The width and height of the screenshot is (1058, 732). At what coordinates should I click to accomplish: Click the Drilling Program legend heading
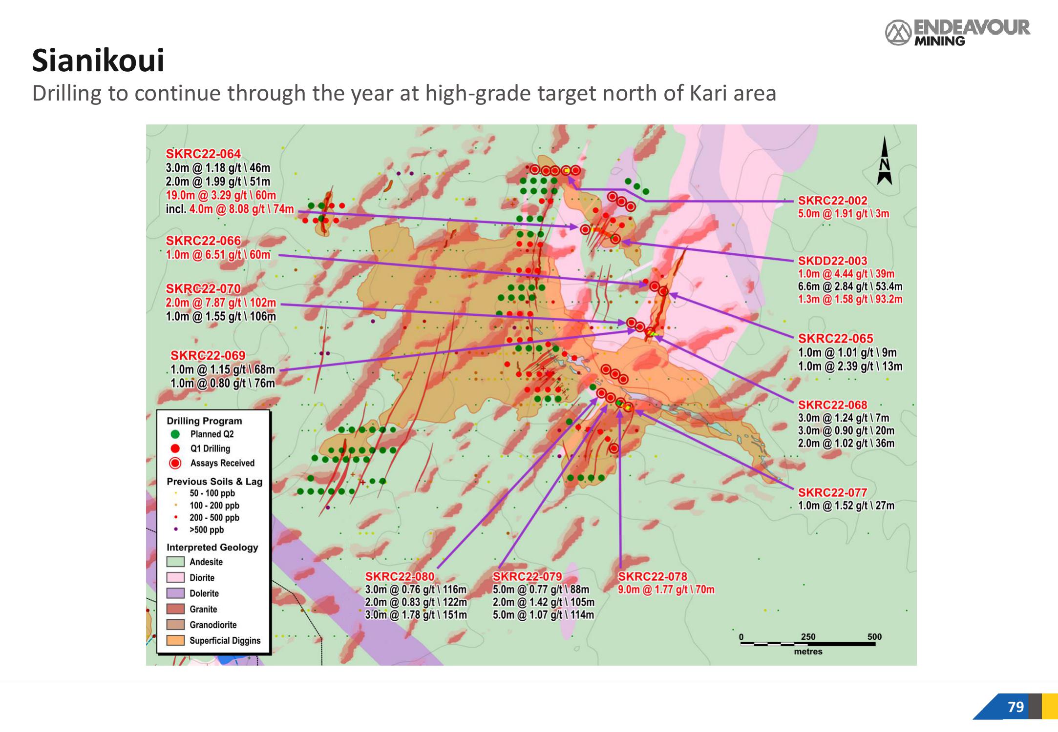click(x=204, y=421)
